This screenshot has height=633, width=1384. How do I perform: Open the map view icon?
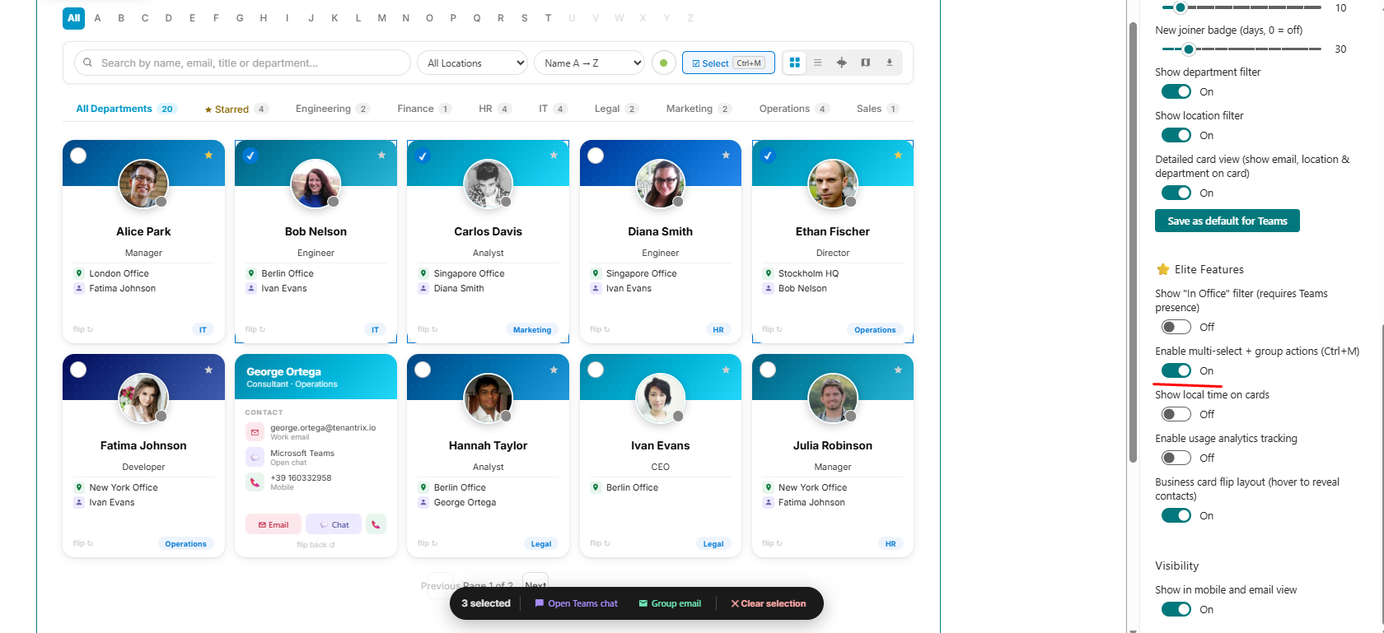(x=865, y=63)
